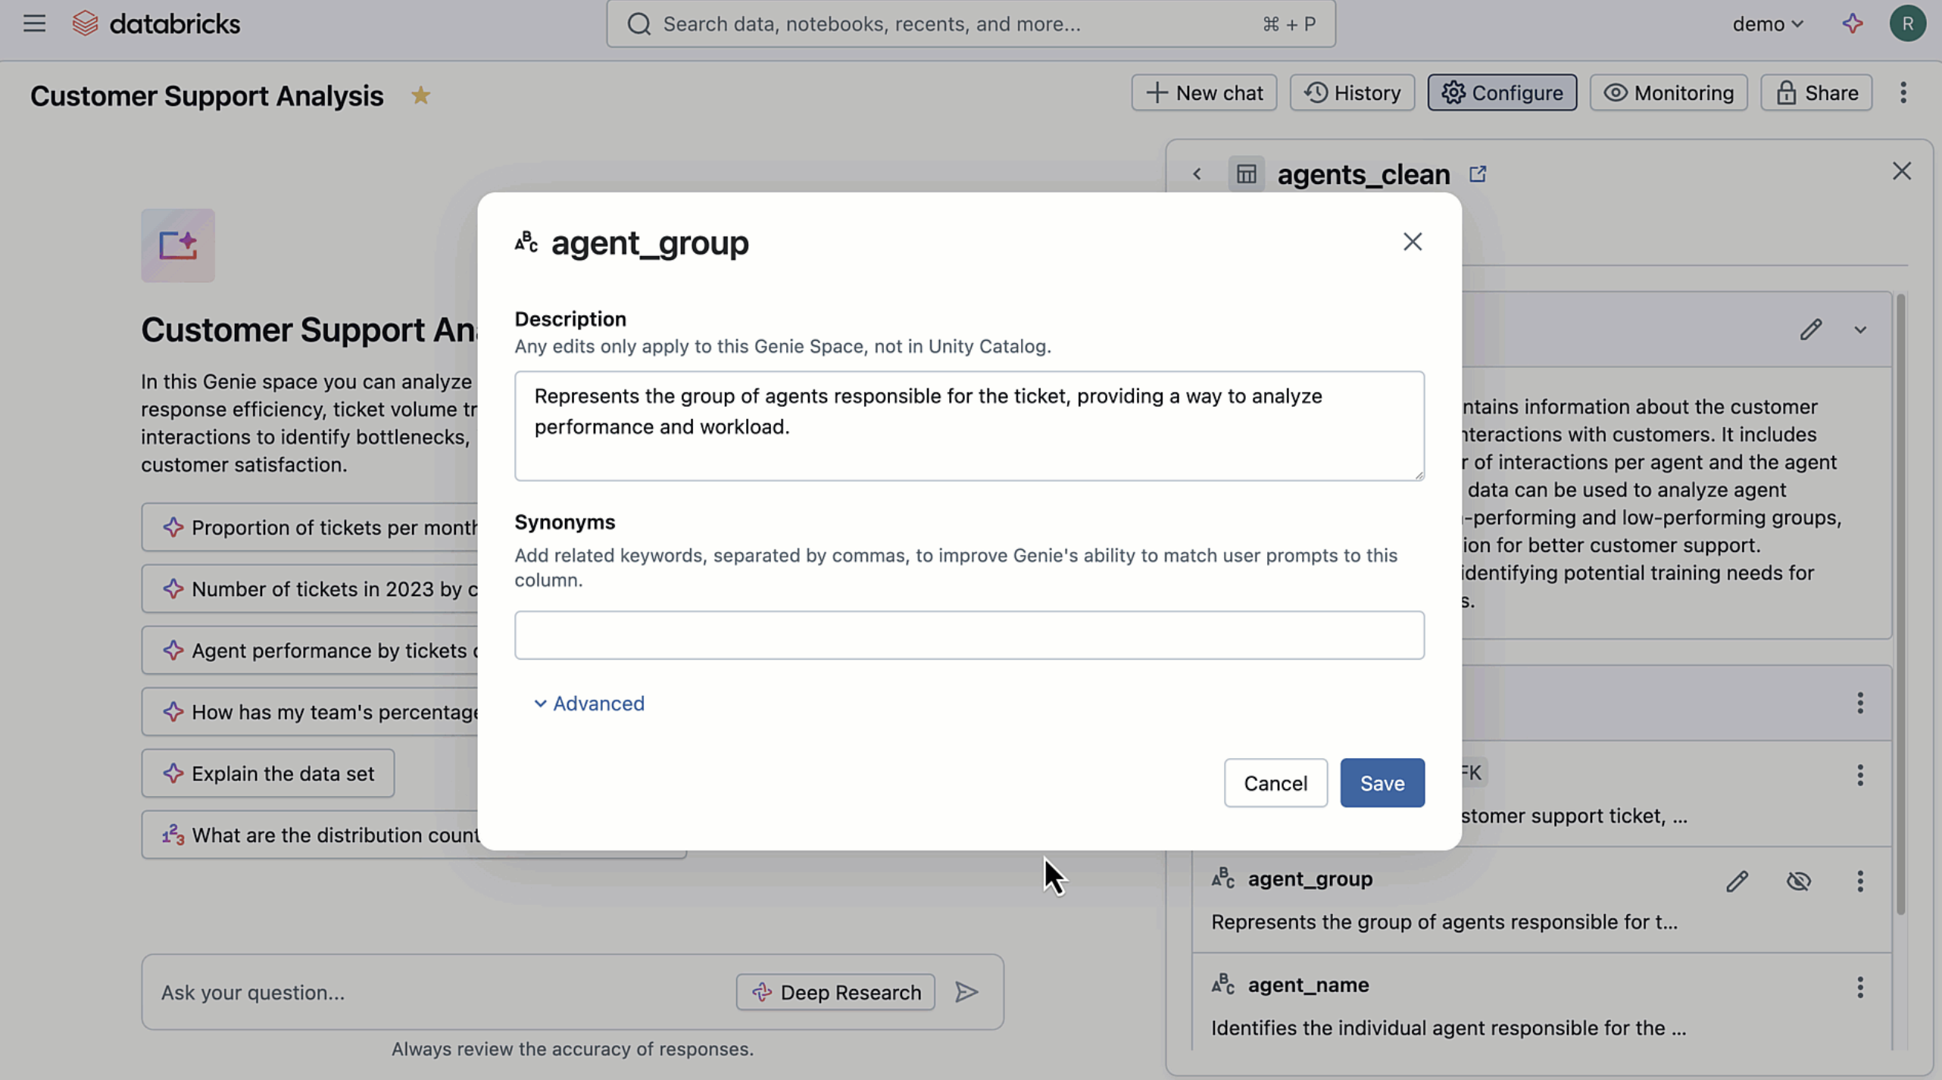The image size is (1942, 1080).
Task: Open agent_name row kebab menu
Action: point(1860,987)
